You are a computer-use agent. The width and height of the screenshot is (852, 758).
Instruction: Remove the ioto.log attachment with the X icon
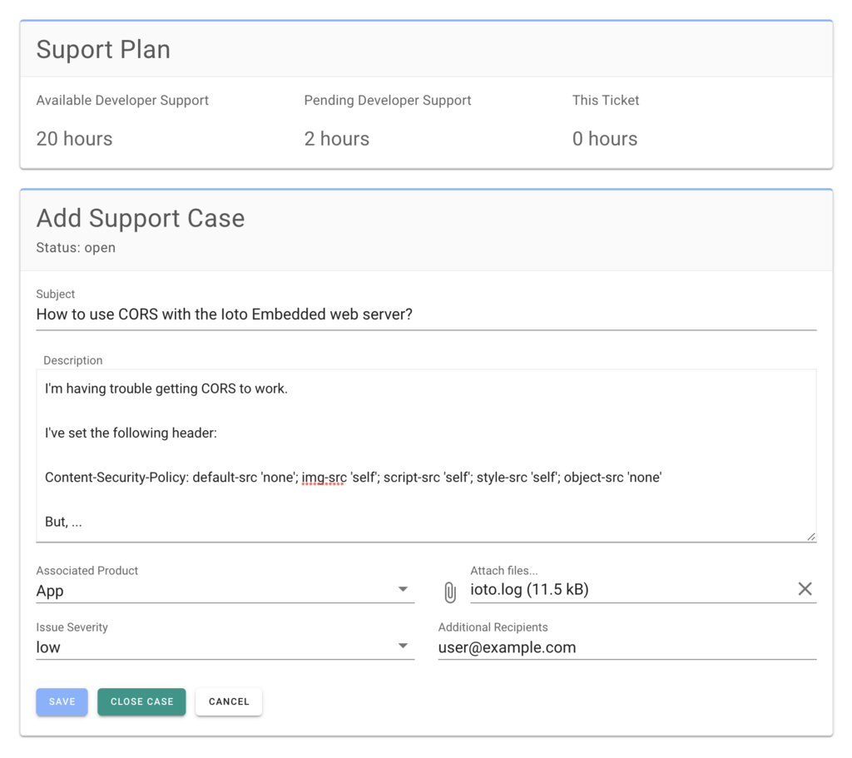805,588
